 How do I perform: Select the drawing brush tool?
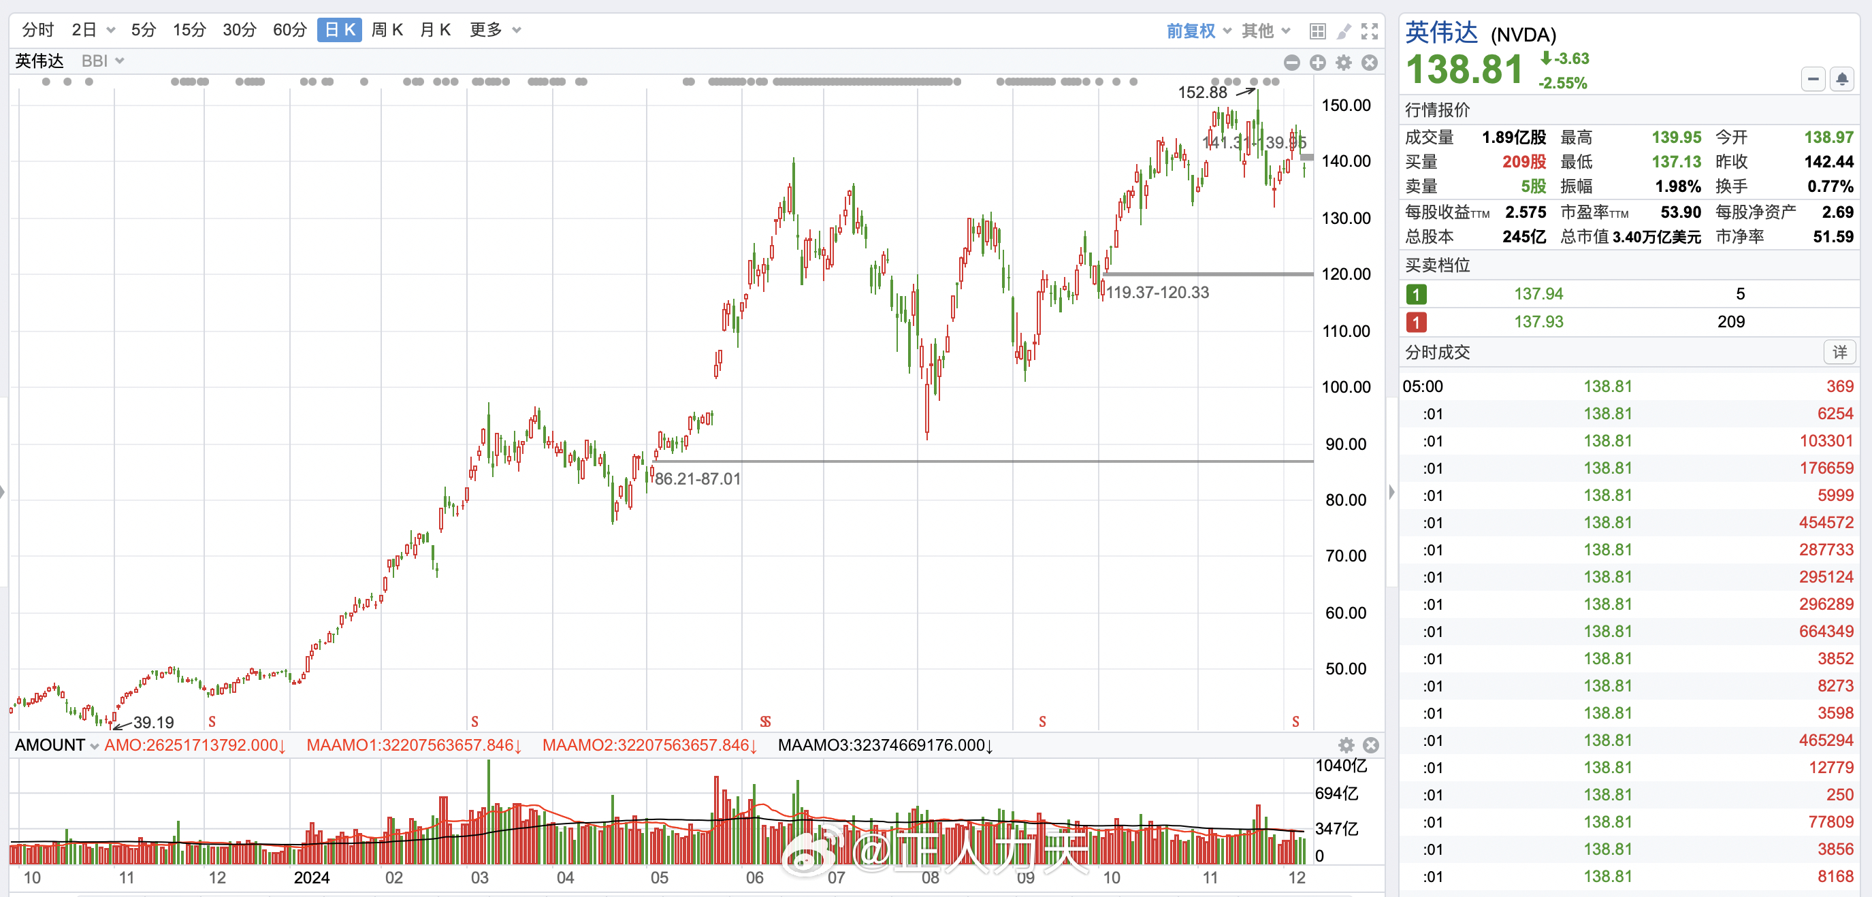coord(1344,31)
